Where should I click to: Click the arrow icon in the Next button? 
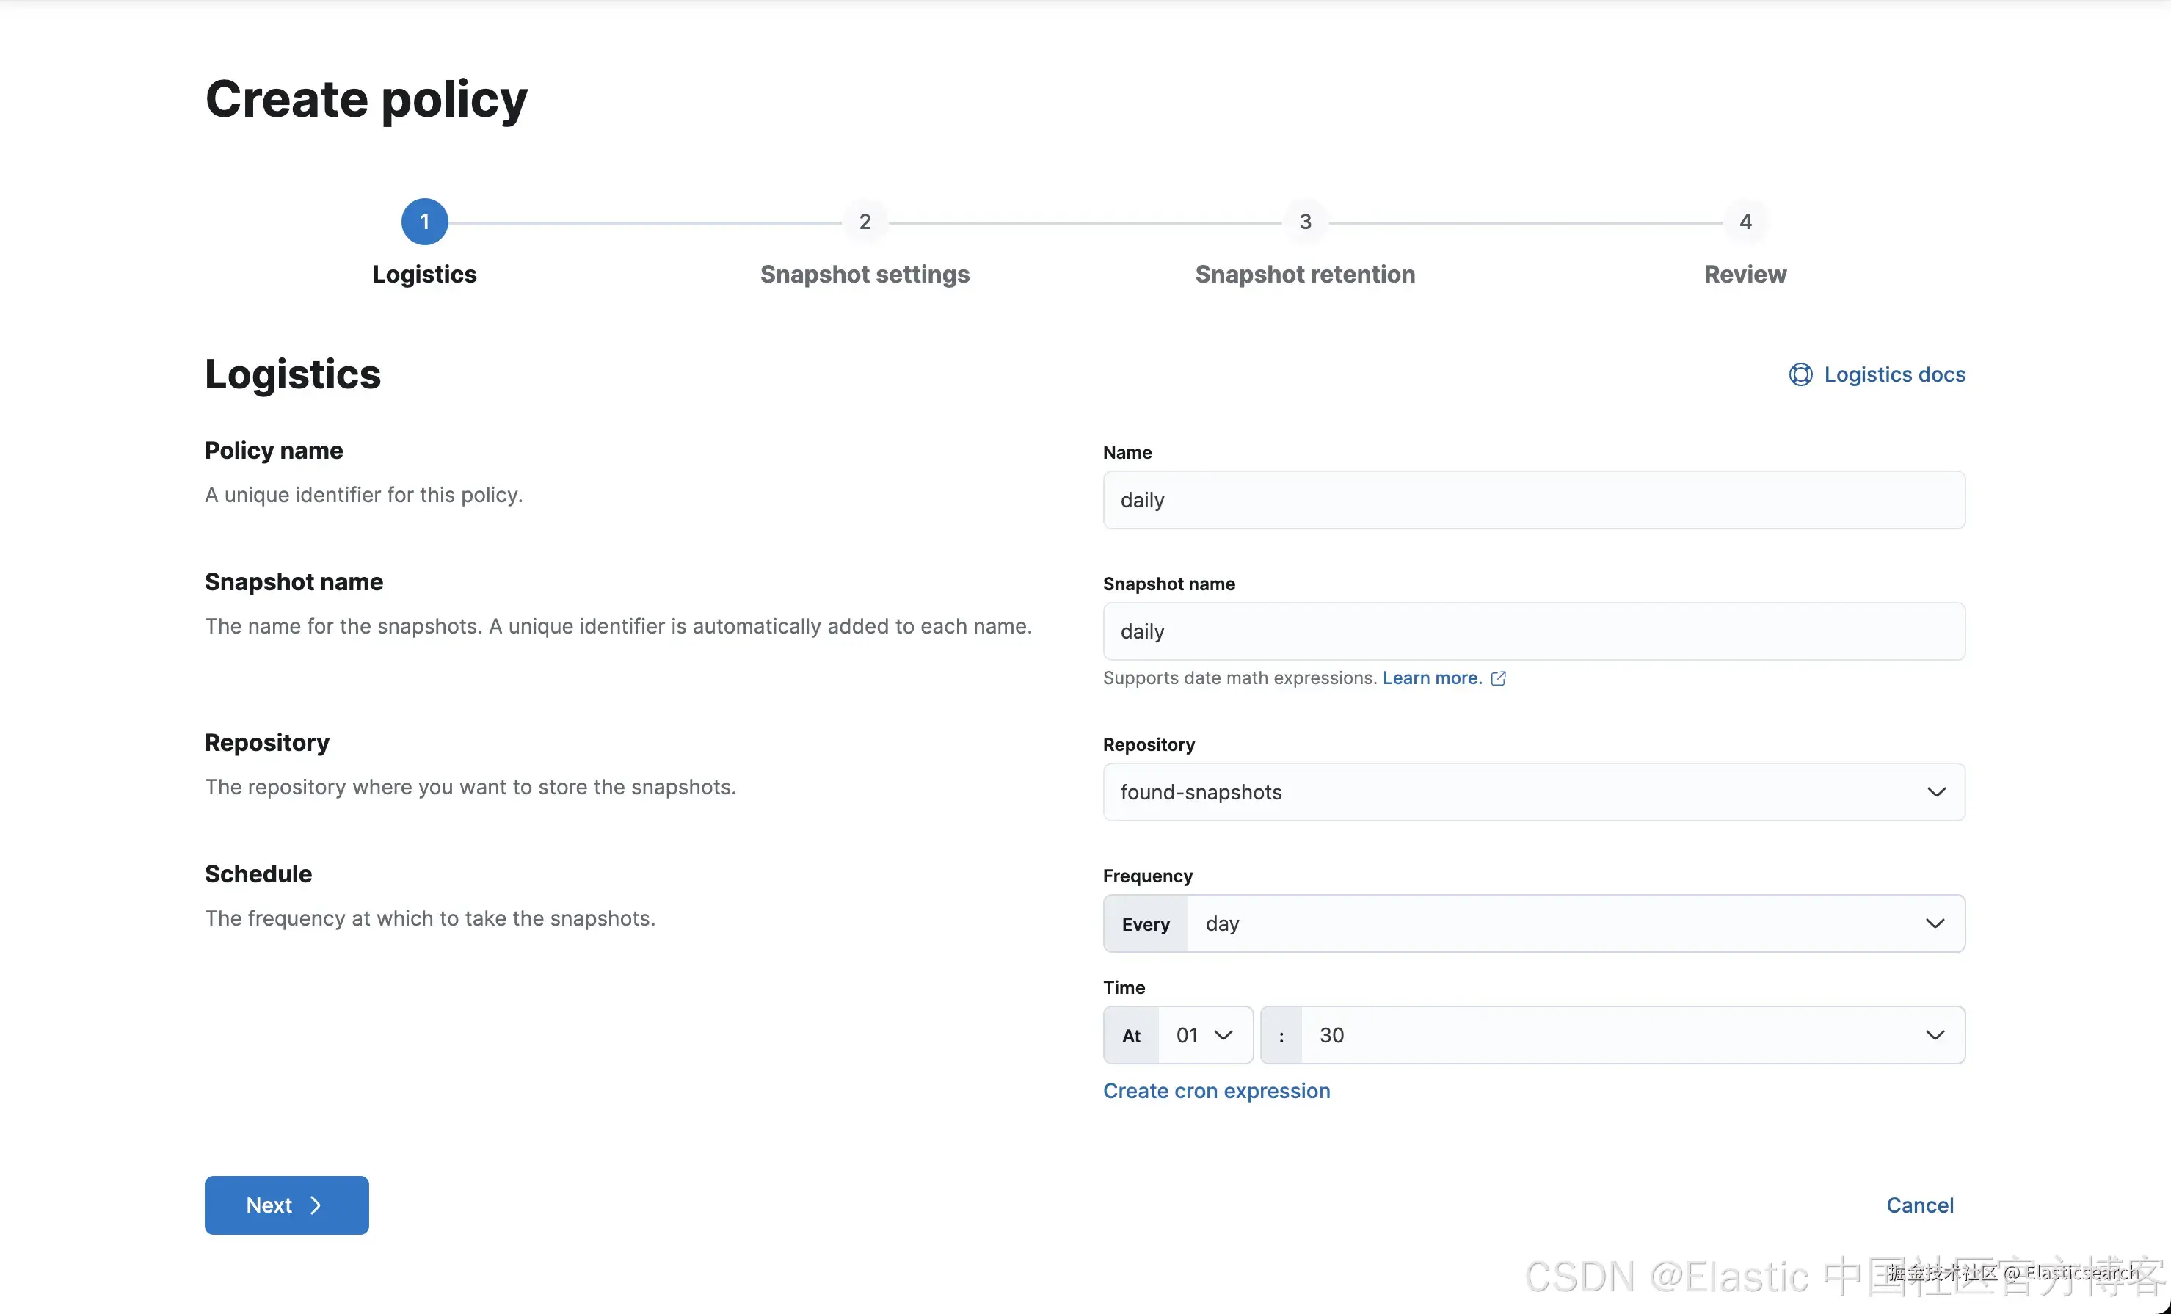[316, 1205]
